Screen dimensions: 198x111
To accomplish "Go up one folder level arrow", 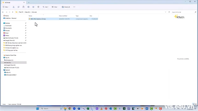I will point(13,12).
